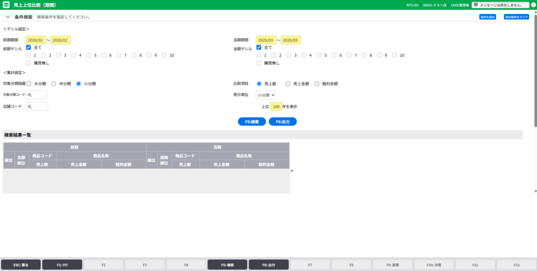
Task: Check decile 3 in 当期デシル
Action: coord(289,55)
